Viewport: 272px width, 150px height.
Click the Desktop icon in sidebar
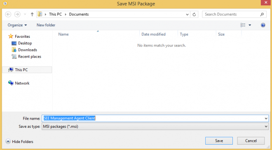14,43
